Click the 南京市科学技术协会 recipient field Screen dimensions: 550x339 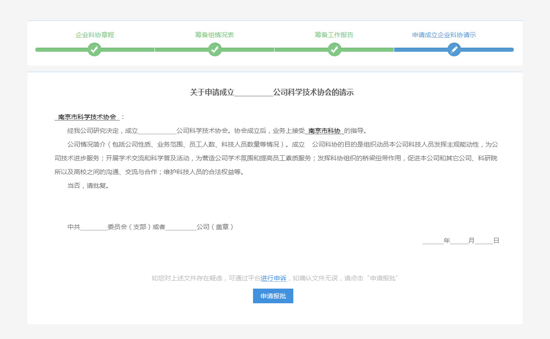pos(87,117)
